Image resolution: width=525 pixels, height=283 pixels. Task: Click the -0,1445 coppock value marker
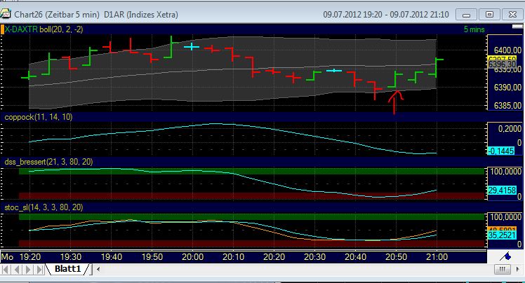(x=501, y=151)
